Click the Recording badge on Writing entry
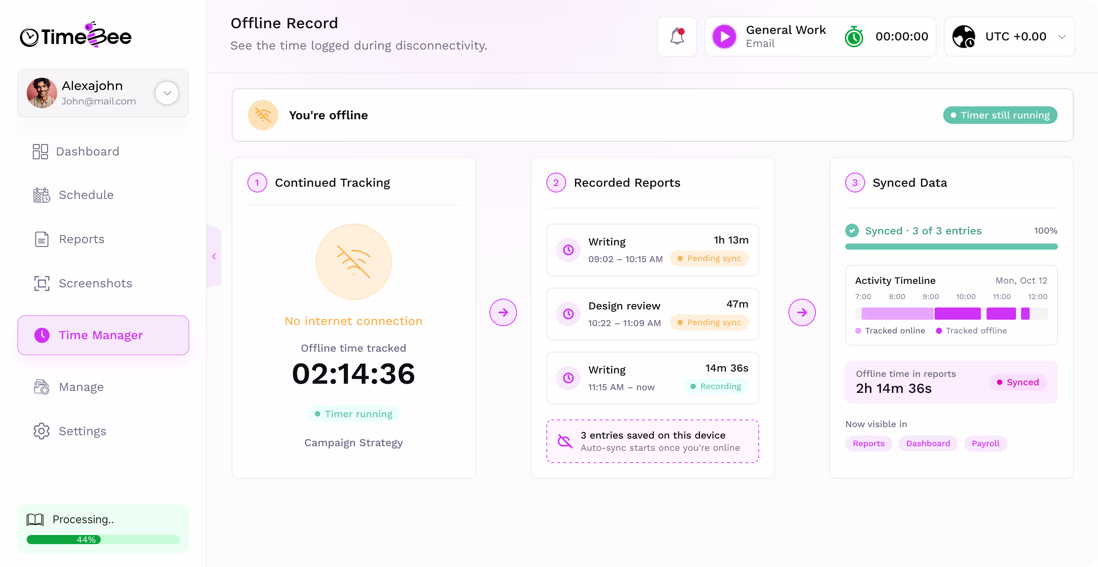This screenshot has width=1098, height=567. pos(716,386)
